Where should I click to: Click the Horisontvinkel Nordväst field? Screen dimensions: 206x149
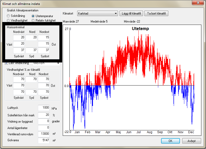[x=19, y=38]
